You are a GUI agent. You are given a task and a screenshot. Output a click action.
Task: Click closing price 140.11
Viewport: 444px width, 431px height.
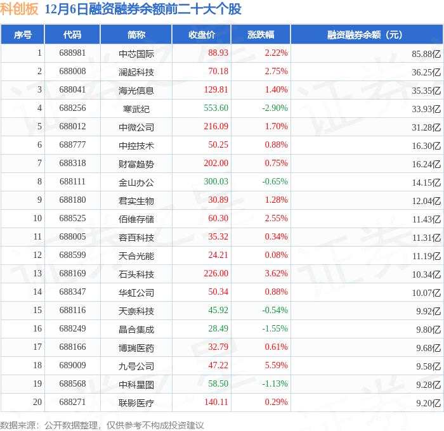coord(216,402)
